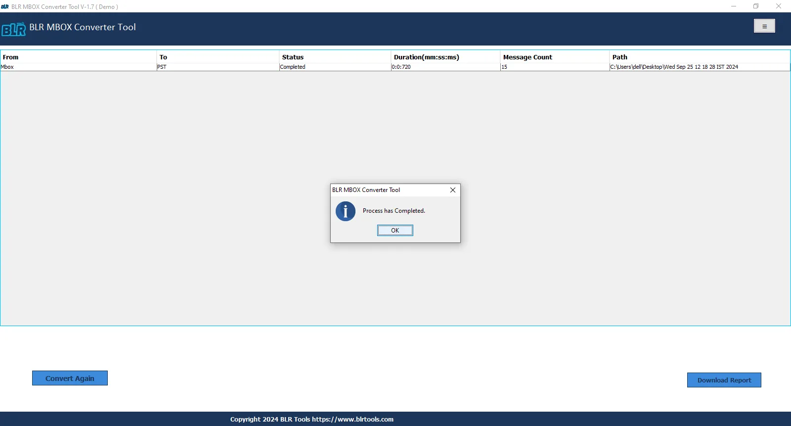The height and width of the screenshot is (426, 791).
Task: Restore down the main application window
Action: tap(756, 6)
